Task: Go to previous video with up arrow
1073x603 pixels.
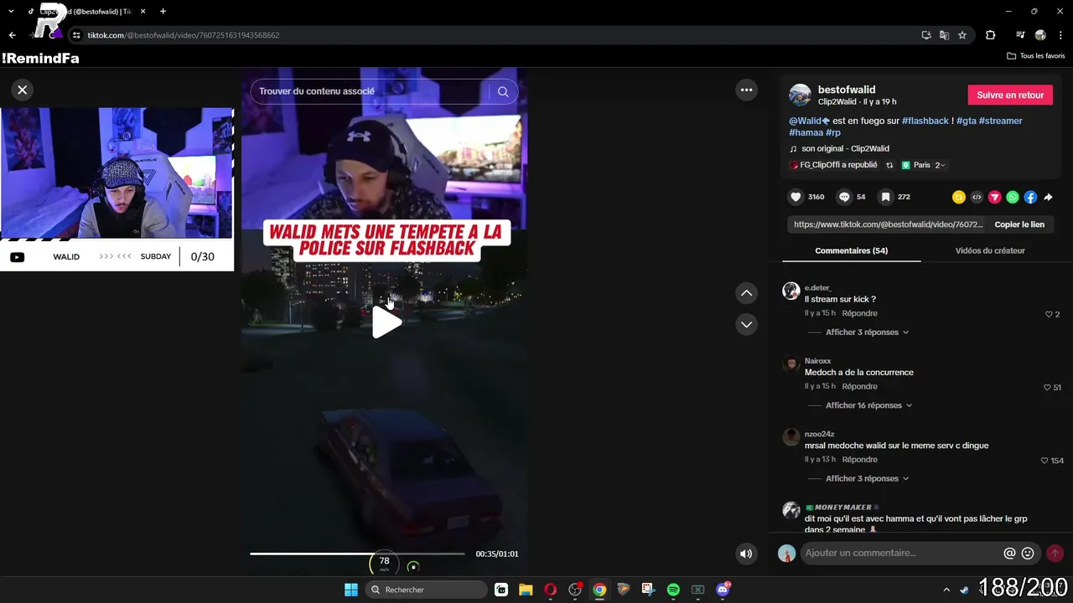Action: [746, 293]
